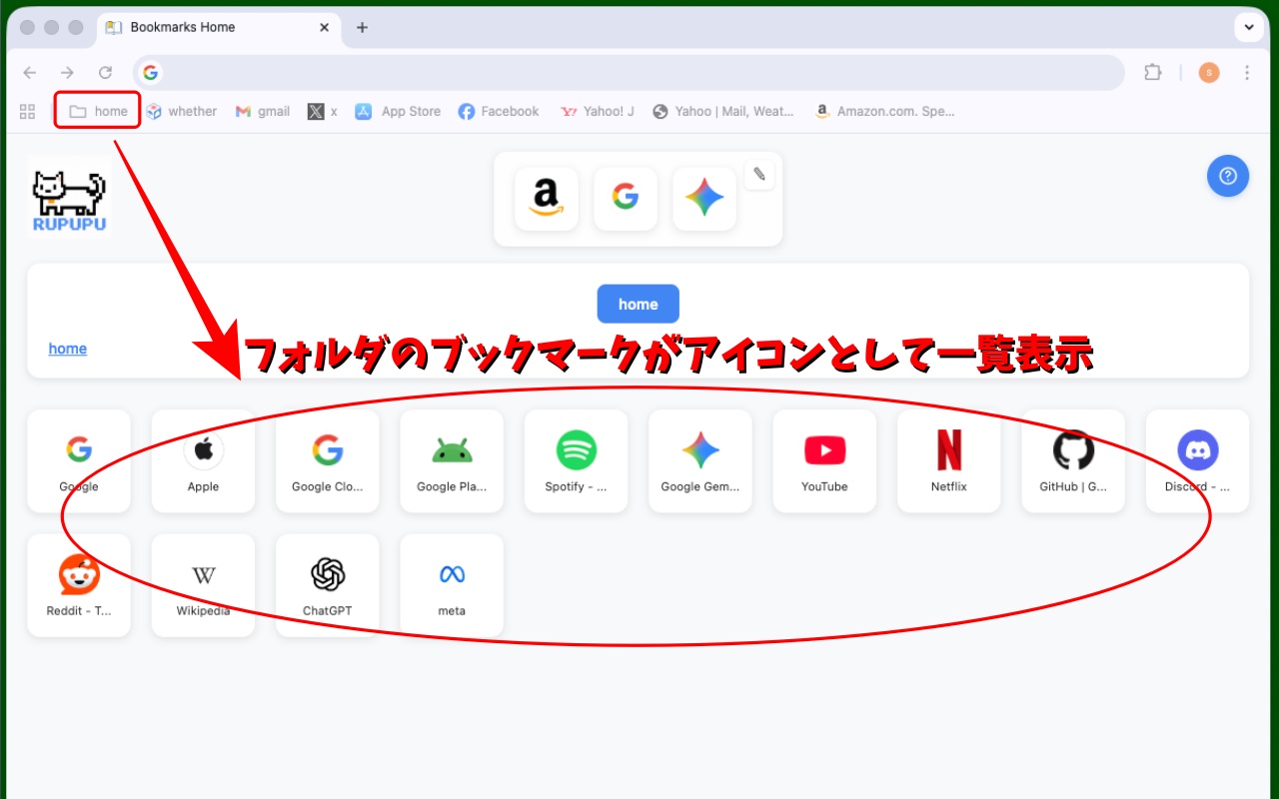Open the Netflix bookmark tile

click(x=949, y=461)
